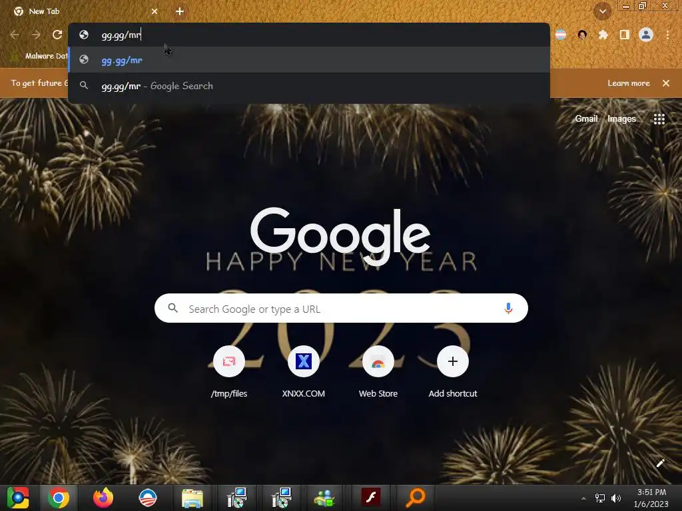Go forward with the forward arrow
682x511 pixels.
pos(36,35)
